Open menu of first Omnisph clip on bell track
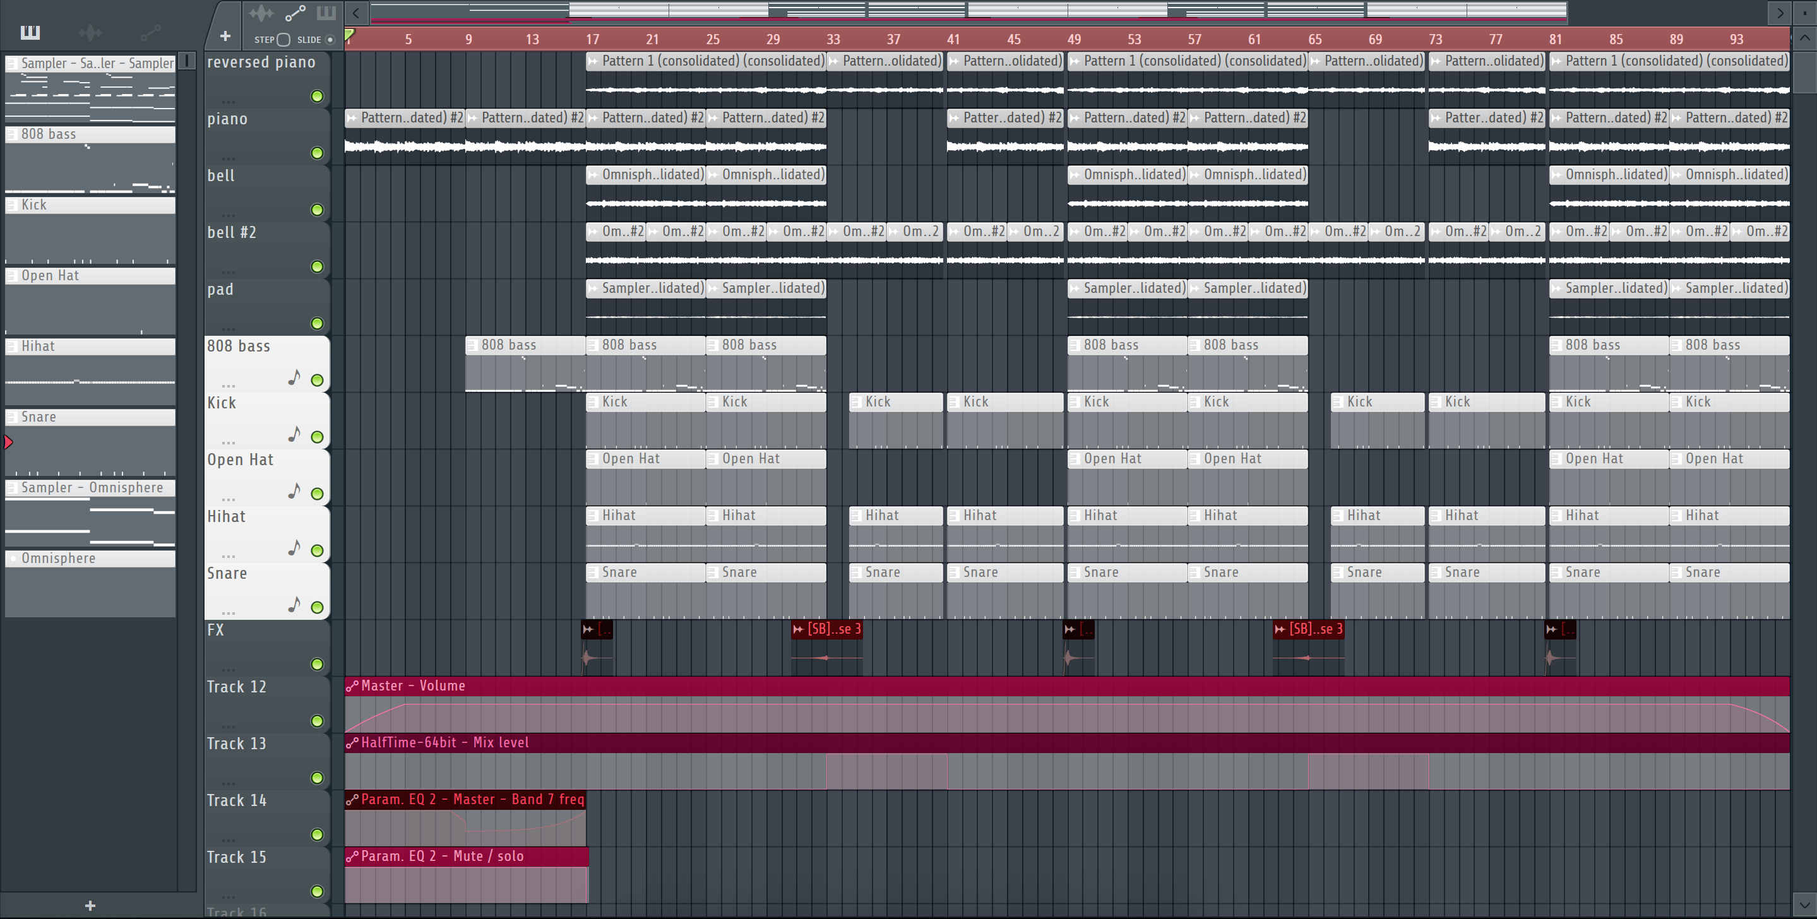1817x919 pixels. coord(593,175)
